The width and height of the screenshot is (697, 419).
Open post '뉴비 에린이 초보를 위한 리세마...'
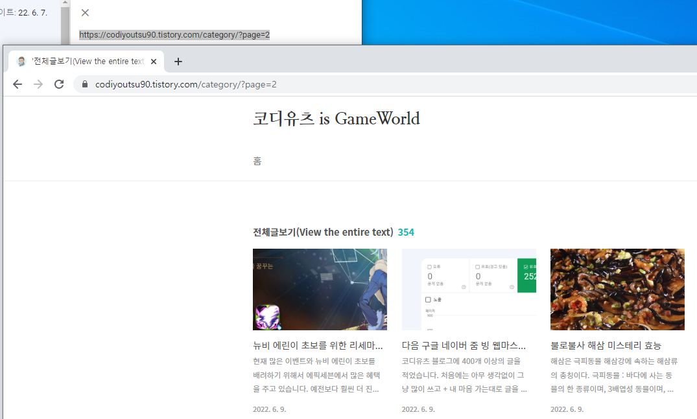tap(318, 345)
